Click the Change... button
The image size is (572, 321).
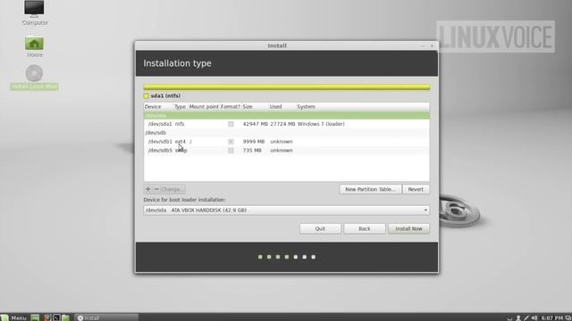(x=172, y=189)
